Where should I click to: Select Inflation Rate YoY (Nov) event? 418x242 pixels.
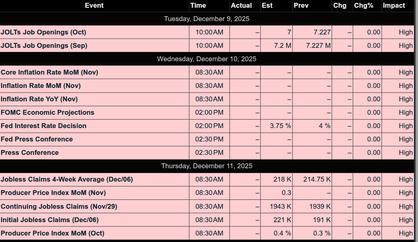pyautogui.click(x=39, y=99)
